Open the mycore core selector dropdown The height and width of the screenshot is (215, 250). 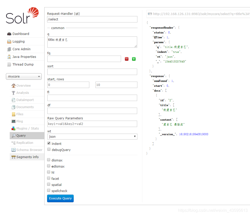(x=24, y=77)
